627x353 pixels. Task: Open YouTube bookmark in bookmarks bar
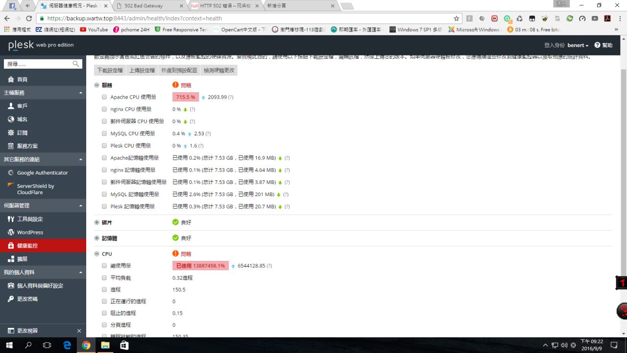pos(94,30)
